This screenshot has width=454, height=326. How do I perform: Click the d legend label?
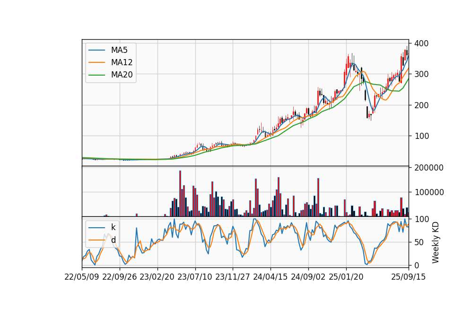113,240
